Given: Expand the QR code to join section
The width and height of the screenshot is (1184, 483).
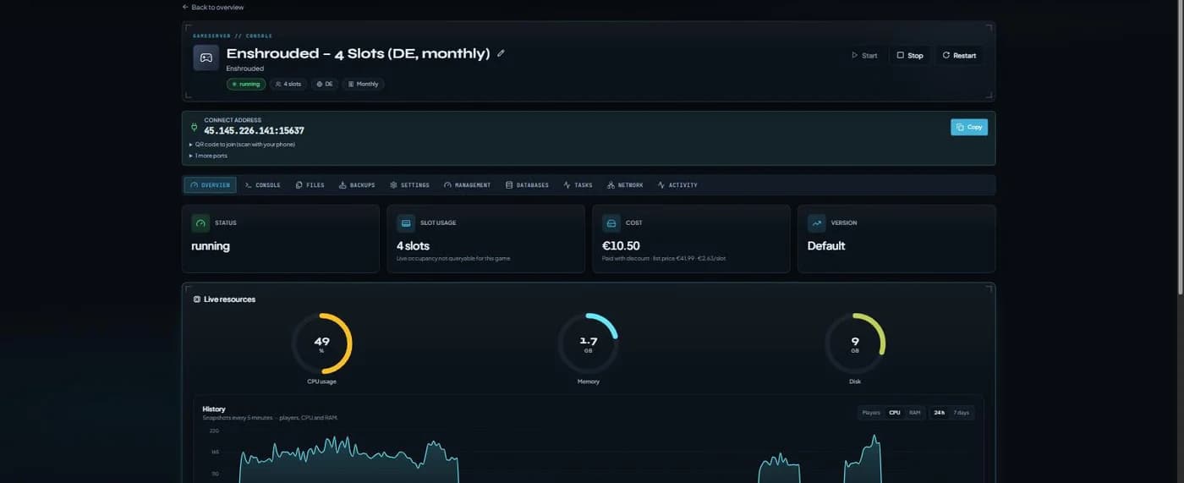Looking at the screenshot, I should tap(243, 145).
